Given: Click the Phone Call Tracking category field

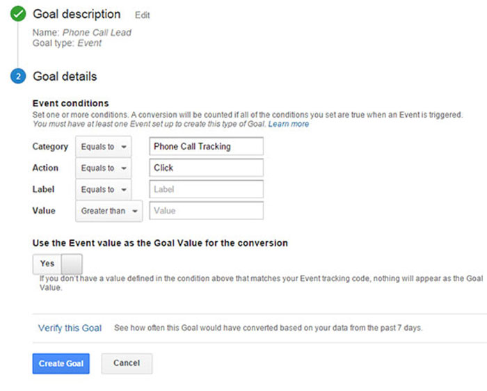Looking at the screenshot, I should click(x=206, y=147).
